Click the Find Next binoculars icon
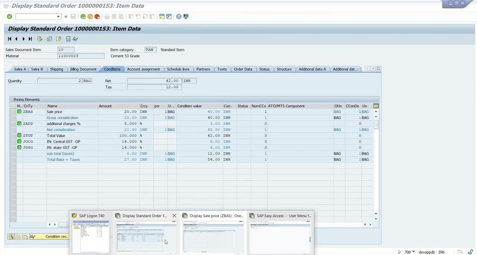Image resolution: width=477 pixels, height=255 pixels. coord(121,16)
